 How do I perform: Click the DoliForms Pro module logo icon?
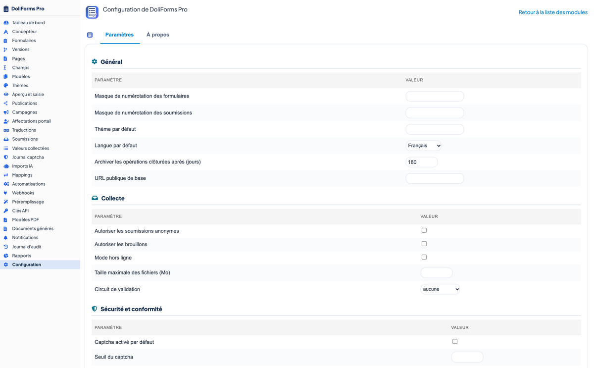92,12
